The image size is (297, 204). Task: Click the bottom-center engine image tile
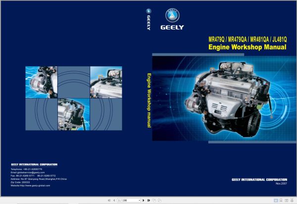click(x=74, y=114)
